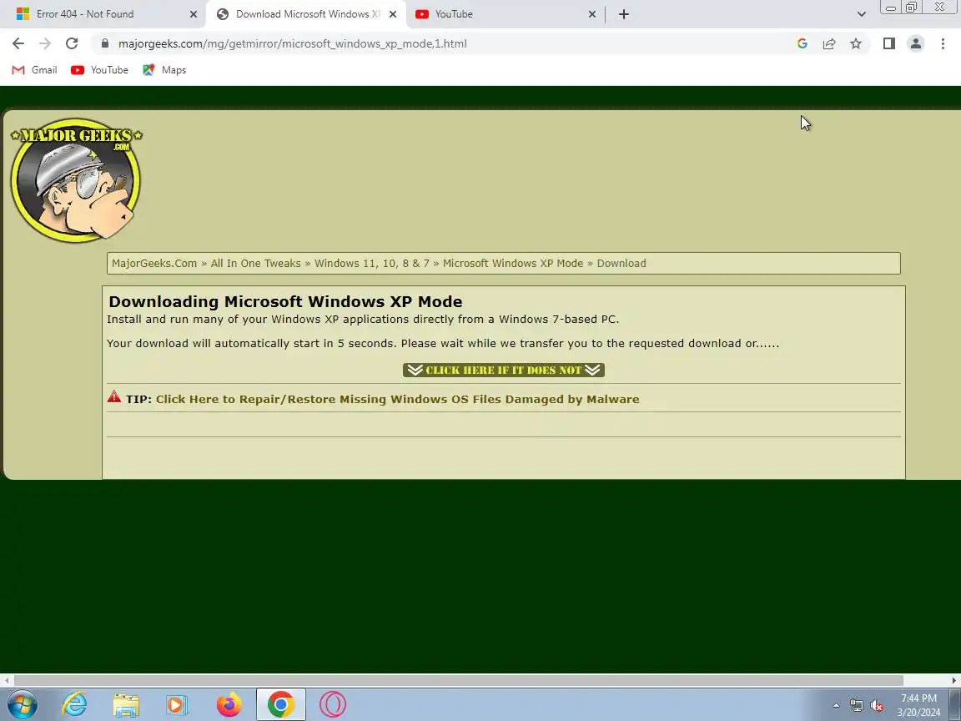Screen dimensions: 961x721
Task: Share this page via share icon
Action: click(x=829, y=43)
